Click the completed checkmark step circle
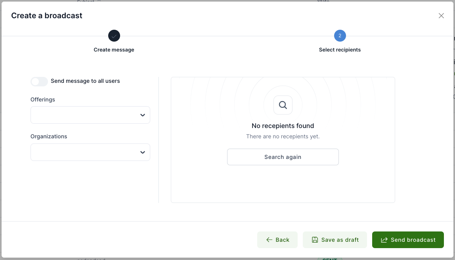The image size is (455, 260). pos(114,36)
